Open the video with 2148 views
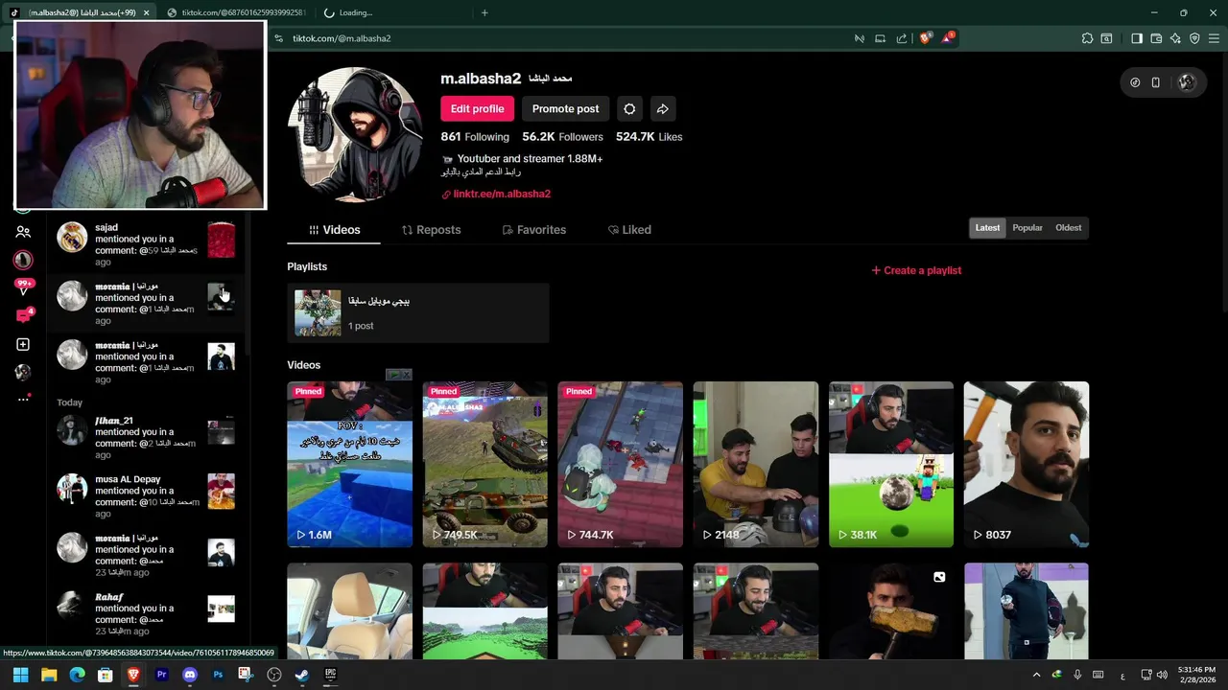 coord(755,465)
